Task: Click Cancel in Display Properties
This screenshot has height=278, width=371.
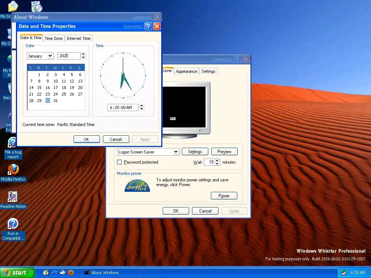Action: pyautogui.click(x=205, y=211)
